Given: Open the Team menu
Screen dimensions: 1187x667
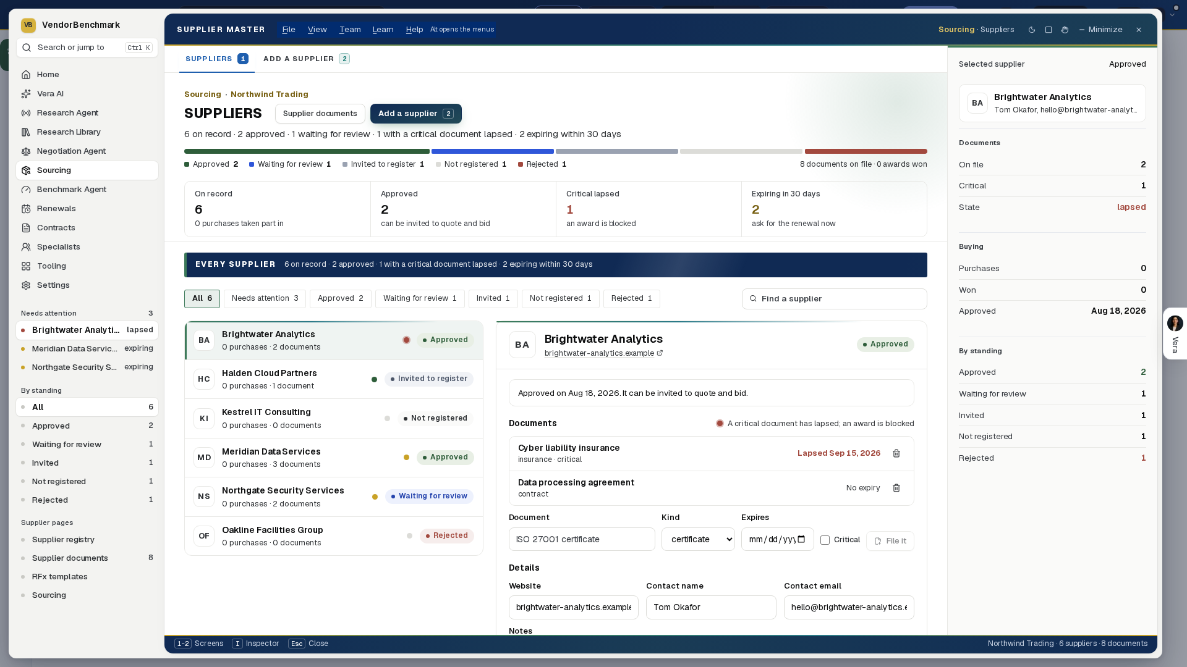Looking at the screenshot, I should coord(350,30).
